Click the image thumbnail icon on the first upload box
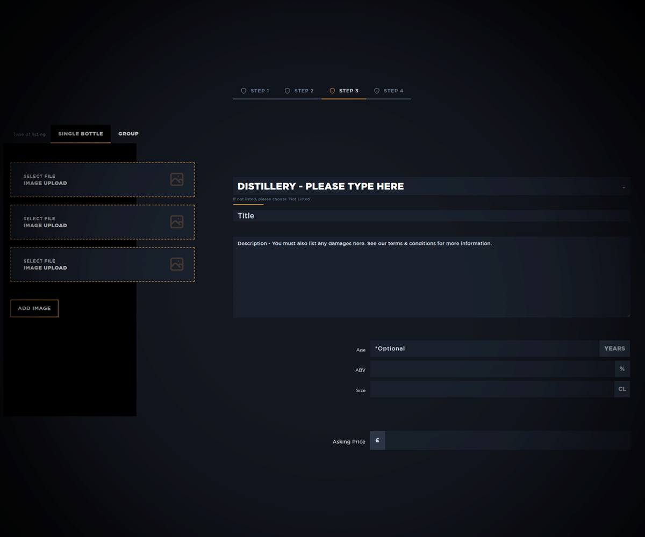 coord(177,179)
